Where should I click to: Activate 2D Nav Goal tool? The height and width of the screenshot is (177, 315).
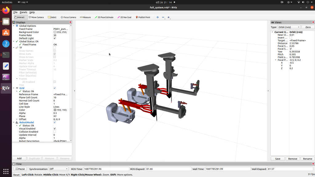tap(124, 17)
